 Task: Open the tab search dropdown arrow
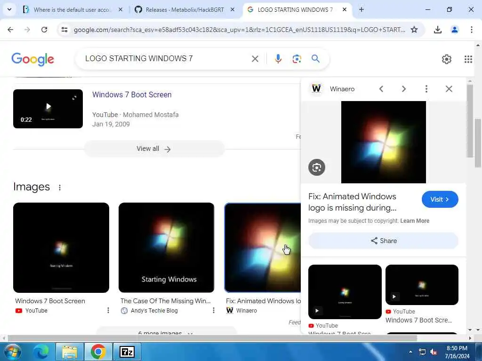(x=9, y=9)
